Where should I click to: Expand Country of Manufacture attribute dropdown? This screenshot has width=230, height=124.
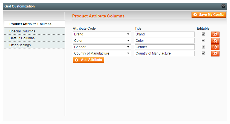(102, 53)
